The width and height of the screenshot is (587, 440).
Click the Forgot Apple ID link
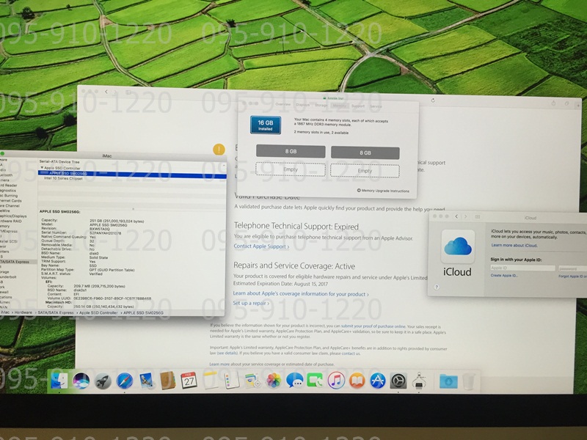coord(573,276)
